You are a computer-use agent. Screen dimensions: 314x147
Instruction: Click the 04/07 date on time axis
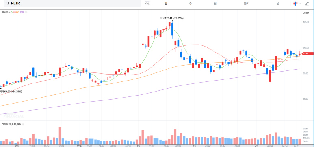[x=270, y=146]
